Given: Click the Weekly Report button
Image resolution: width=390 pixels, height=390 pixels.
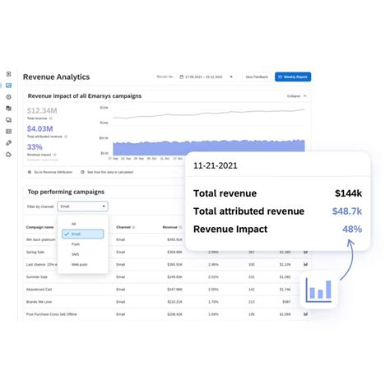Looking at the screenshot, I should coord(293,77).
